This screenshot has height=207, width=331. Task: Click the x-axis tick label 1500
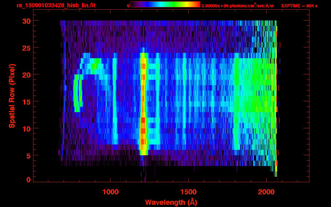tap(188, 192)
